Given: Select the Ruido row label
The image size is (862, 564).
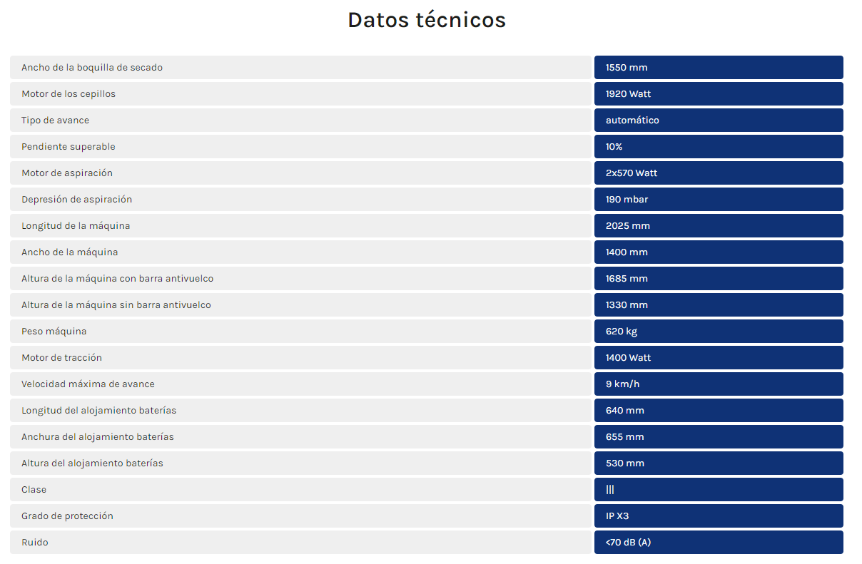Looking at the screenshot, I should pos(35,543).
